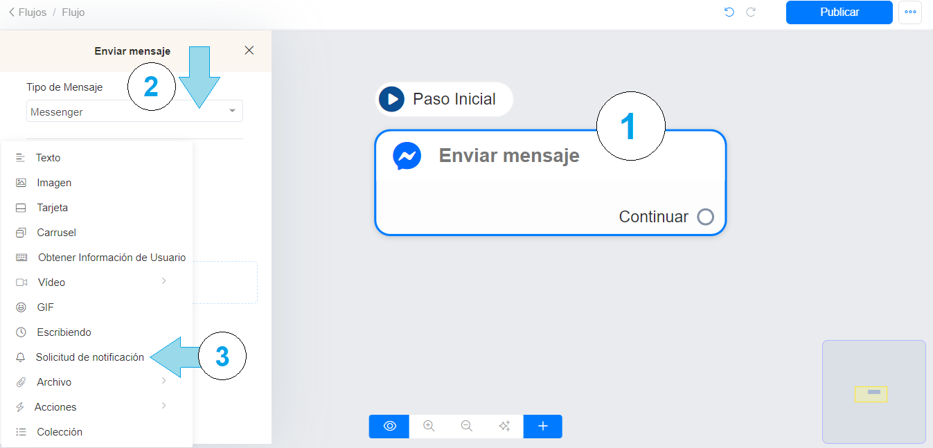Image resolution: width=933 pixels, height=448 pixels.
Task: Click the undo arrow icon
Action: click(x=729, y=12)
